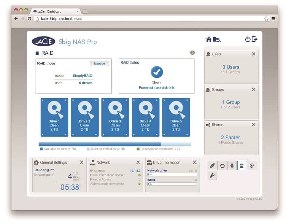Click the Protected if one disk fails link
Image resolution: width=287 pixels, height=224 pixels.
[157, 88]
